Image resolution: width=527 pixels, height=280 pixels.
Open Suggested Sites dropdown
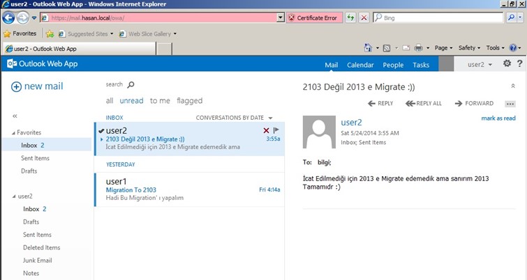tap(86, 34)
